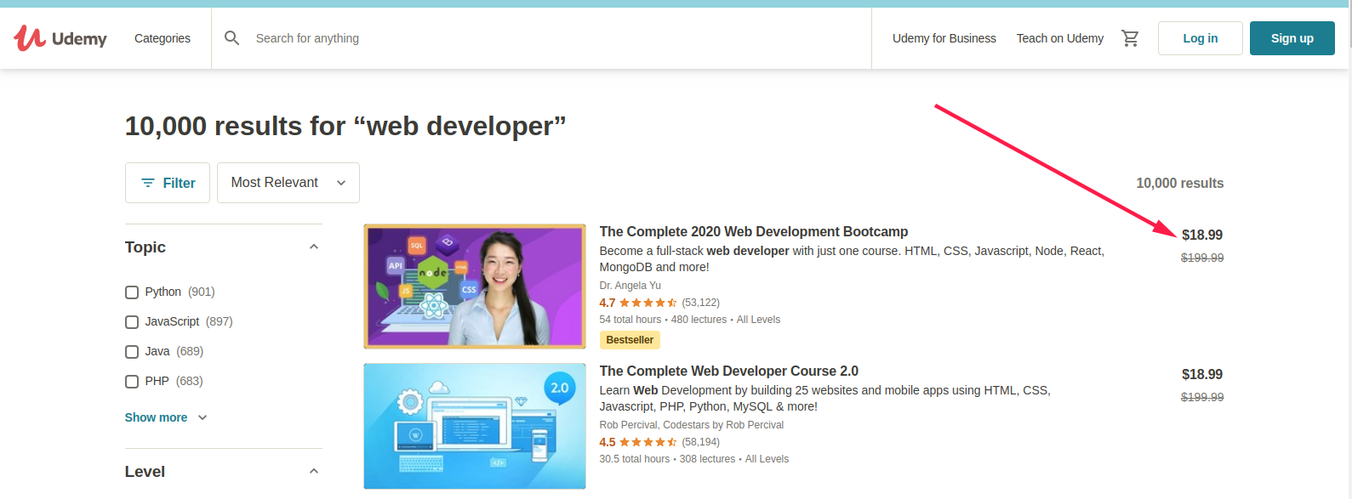Click instructor name Dr. Angela Yu
This screenshot has width=1352, height=499.
tap(630, 286)
